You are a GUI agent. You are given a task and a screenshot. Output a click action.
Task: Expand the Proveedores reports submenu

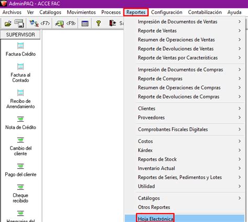pos(185,118)
